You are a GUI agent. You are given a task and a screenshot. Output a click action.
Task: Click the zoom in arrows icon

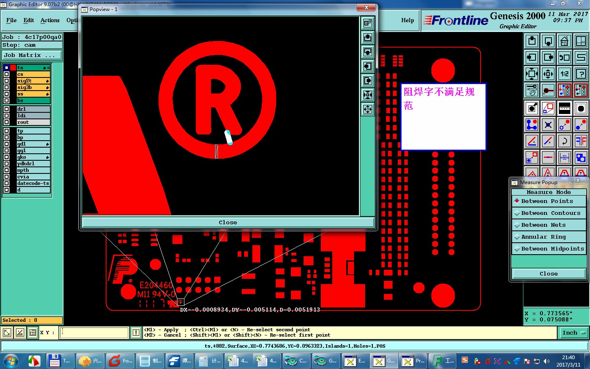click(x=532, y=74)
